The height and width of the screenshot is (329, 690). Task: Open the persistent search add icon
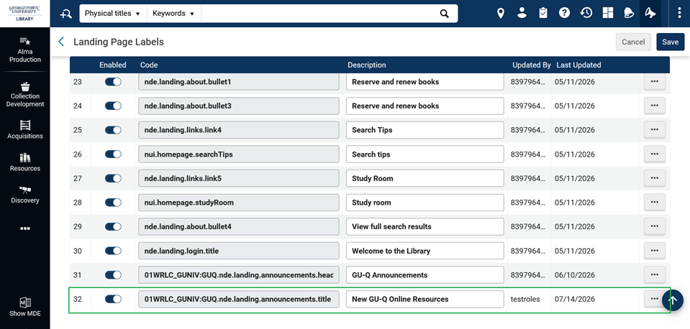(x=66, y=14)
